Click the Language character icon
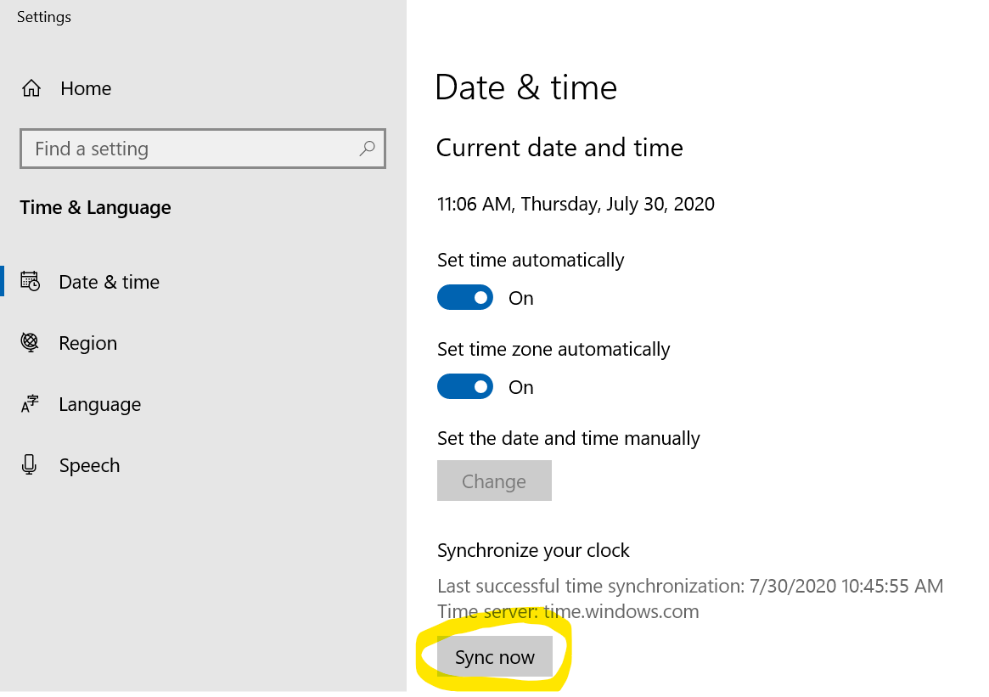The height and width of the screenshot is (697, 989). point(31,404)
